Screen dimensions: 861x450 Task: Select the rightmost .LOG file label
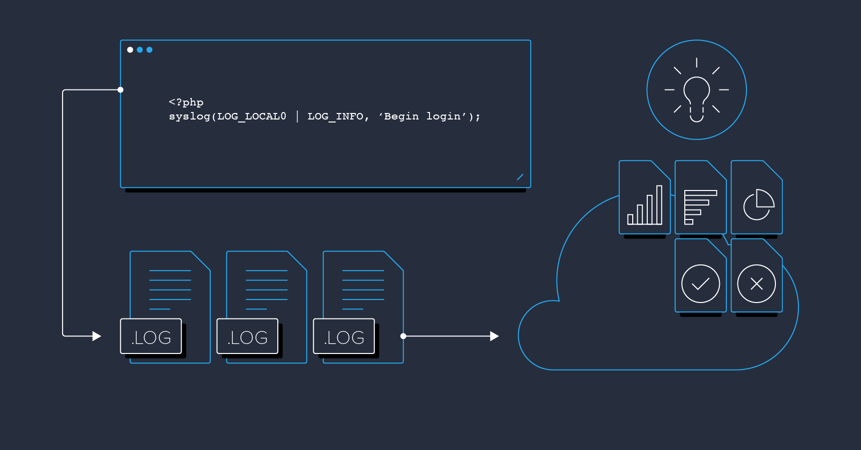[x=344, y=336]
